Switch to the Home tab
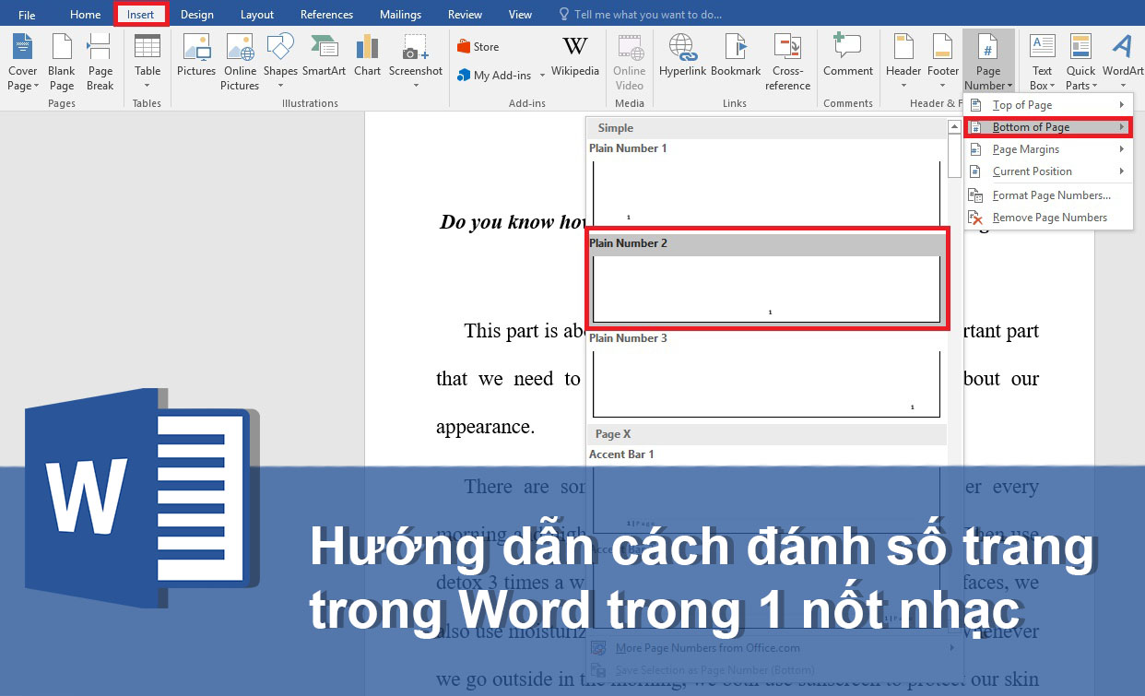 click(x=86, y=15)
